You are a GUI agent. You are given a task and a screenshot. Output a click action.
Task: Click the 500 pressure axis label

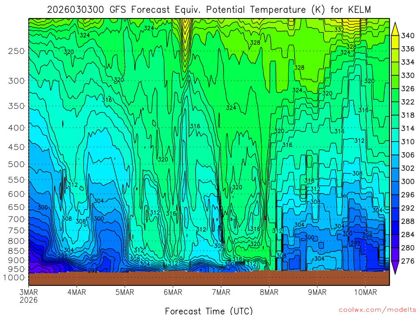[16, 164]
